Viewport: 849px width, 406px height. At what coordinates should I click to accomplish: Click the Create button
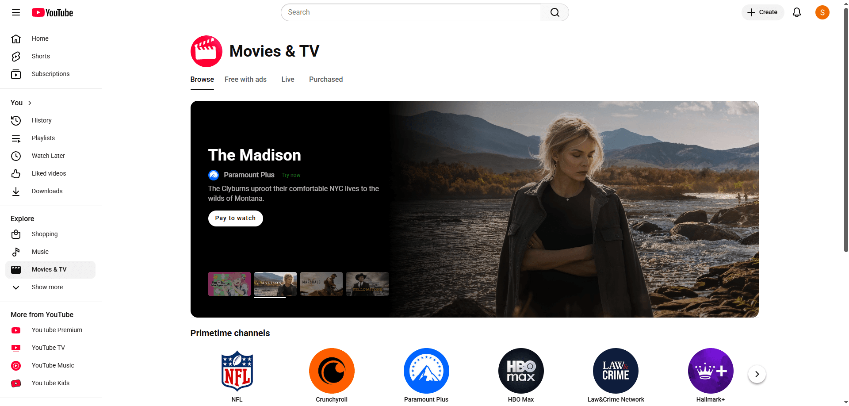[x=763, y=12]
